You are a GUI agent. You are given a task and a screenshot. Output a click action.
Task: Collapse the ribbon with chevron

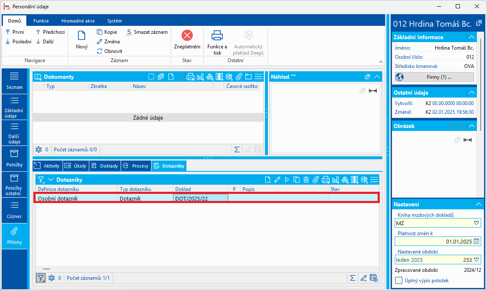click(x=381, y=62)
